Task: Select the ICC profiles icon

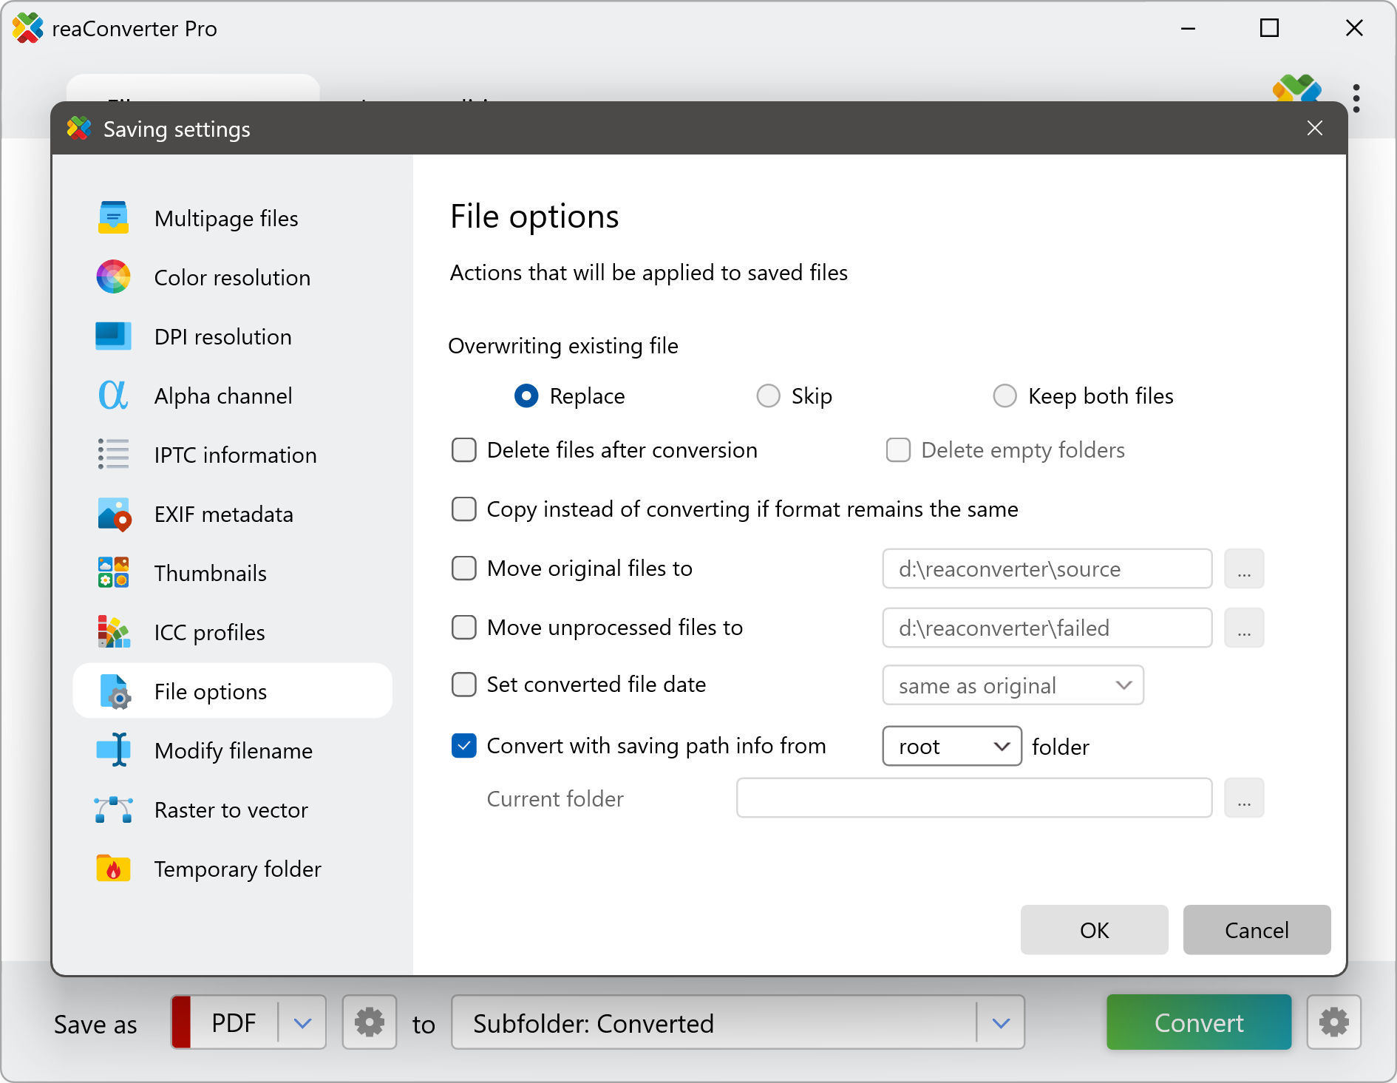Action: click(x=113, y=632)
